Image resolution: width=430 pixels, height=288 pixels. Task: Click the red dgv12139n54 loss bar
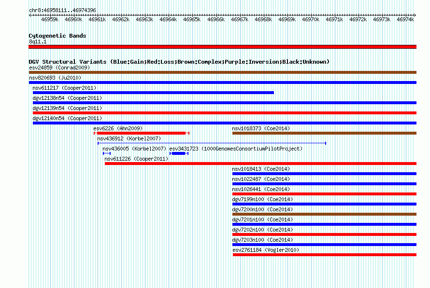click(225, 113)
